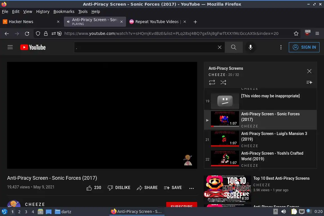
Task: Open the clipboard tray icon
Action: click(294, 211)
